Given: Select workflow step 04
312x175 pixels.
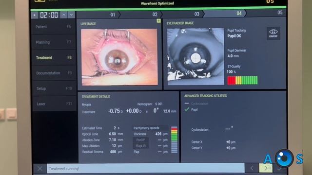Looking at the screenshot, I should (x=225, y=14).
